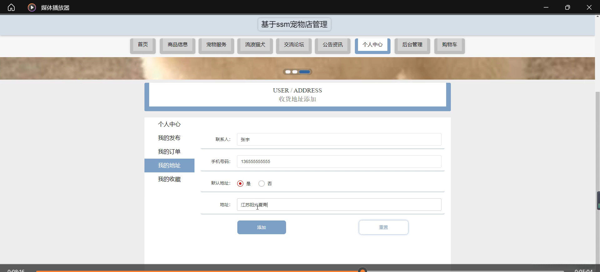Open the 宠物服务 tab

pyautogui.click(x=216, y=46)
